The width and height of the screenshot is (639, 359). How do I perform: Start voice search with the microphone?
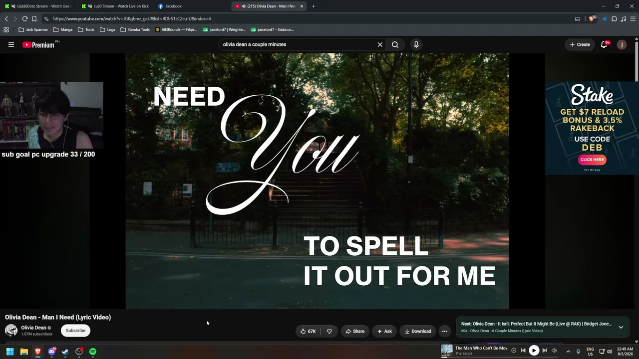pos(416,44)
